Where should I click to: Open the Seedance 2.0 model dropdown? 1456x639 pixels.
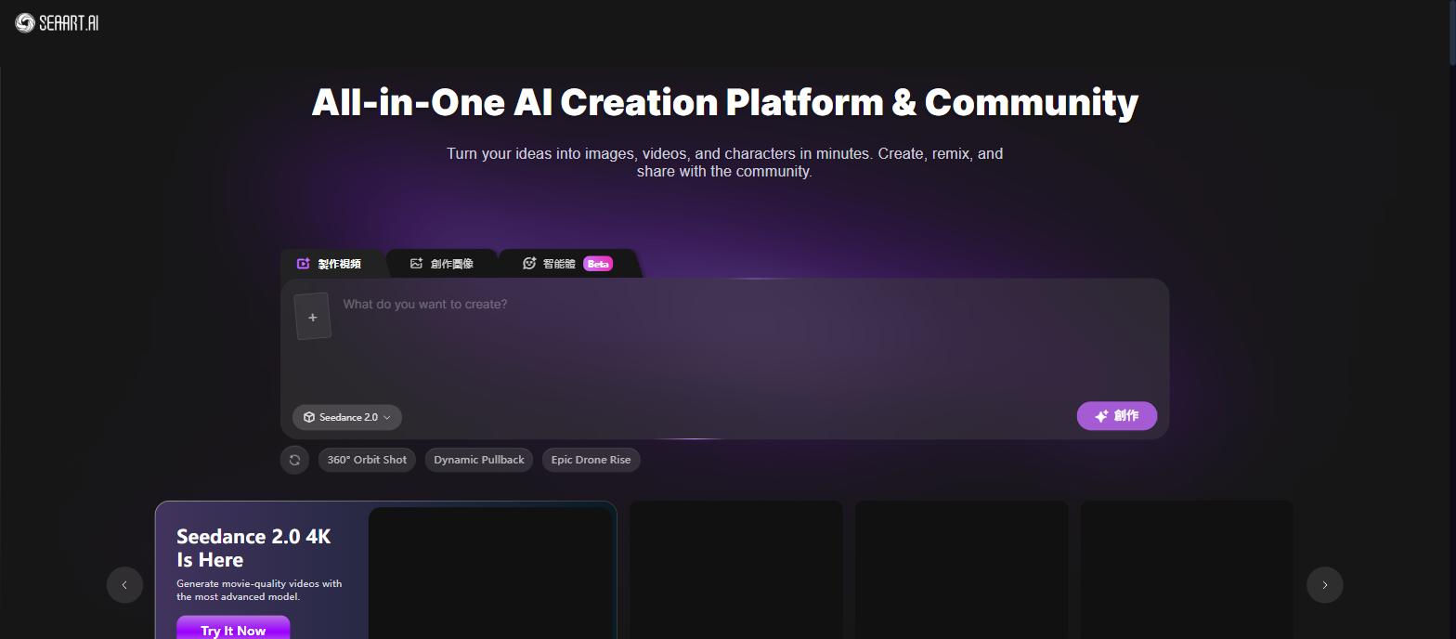click(x=347, y=417)
